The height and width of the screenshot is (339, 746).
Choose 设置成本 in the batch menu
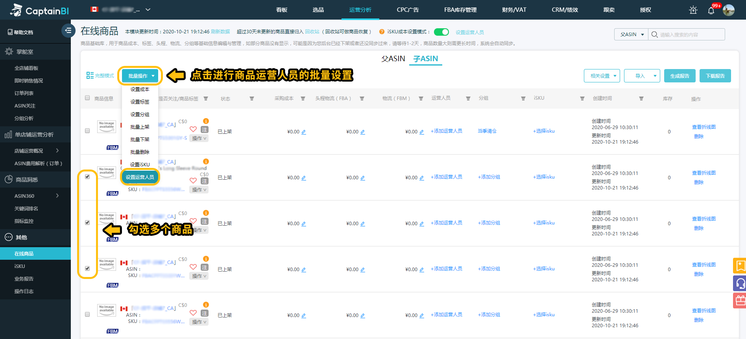(140, 89)
